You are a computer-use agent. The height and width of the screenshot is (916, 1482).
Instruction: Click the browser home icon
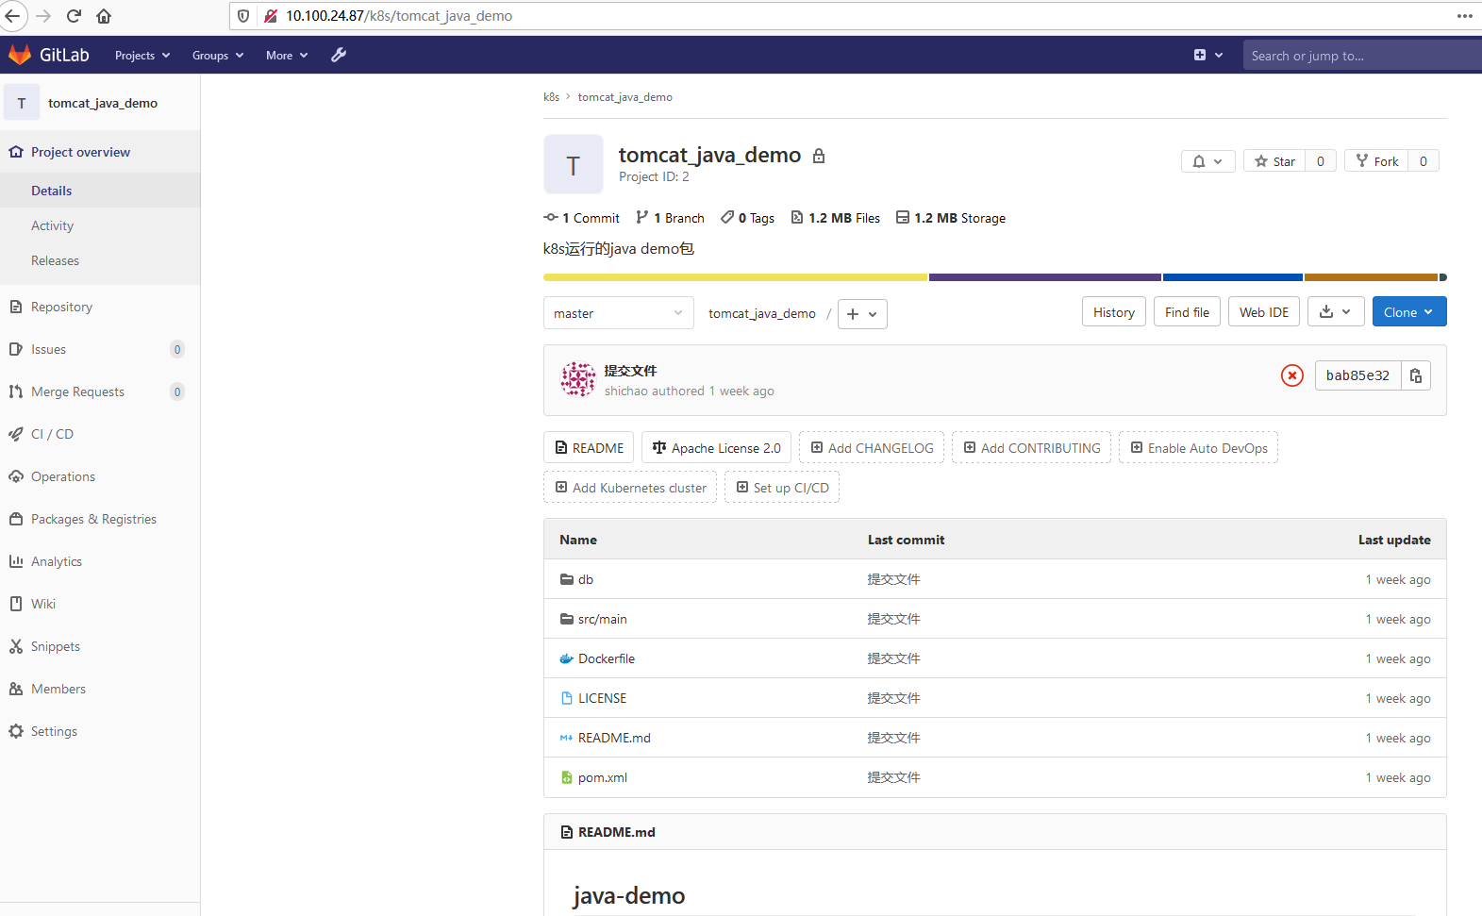(104, 16)
